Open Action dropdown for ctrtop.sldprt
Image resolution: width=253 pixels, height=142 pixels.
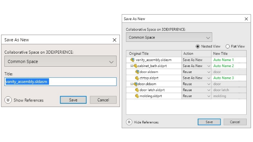tap(209, 78)
